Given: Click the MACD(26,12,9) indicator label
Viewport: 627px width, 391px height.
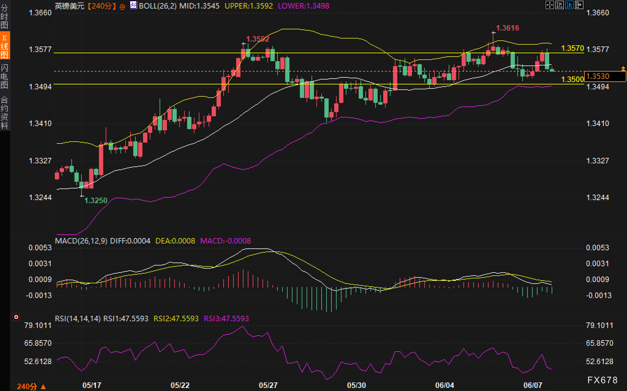Looking at the screenshot, I should tap(81, 241).
